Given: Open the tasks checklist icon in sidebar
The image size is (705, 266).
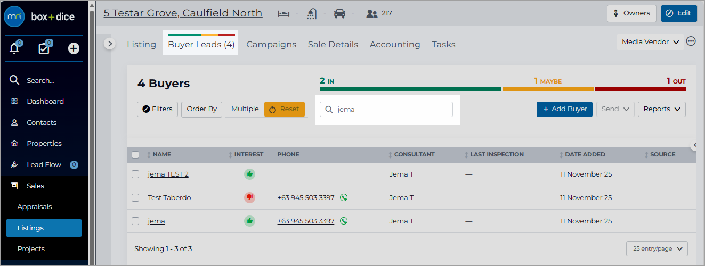Looking at the screenshot, I should (x=44, y=48).
